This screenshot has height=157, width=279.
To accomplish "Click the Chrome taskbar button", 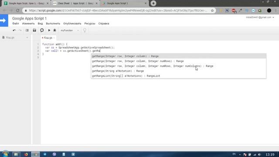I will point(36,154).
